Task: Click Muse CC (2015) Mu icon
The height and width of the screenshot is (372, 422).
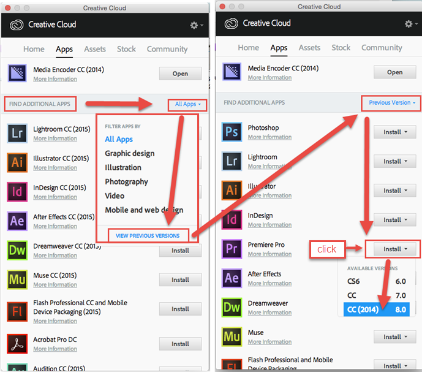Action: click(x=17, y=279)
